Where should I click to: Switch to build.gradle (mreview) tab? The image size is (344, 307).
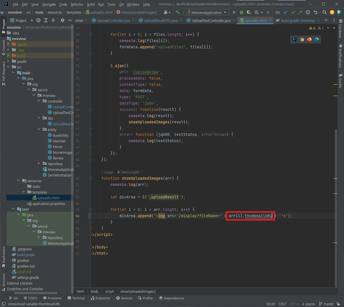tap(298, 20)
